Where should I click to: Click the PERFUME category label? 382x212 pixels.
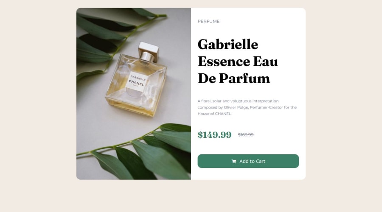[x=208, y=22]
